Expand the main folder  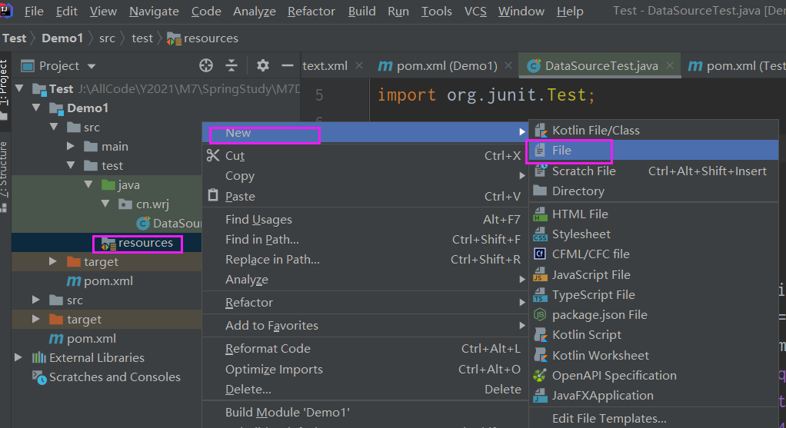(x=71, y=146)
